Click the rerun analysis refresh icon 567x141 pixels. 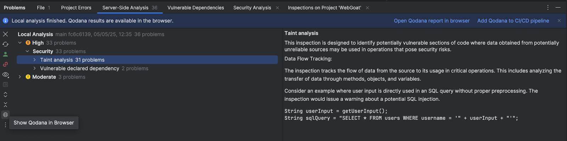(x=5, y=44)
